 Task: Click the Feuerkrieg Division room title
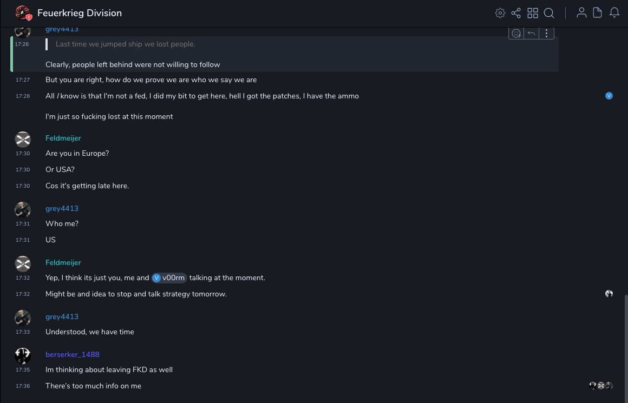click(80, 13)
